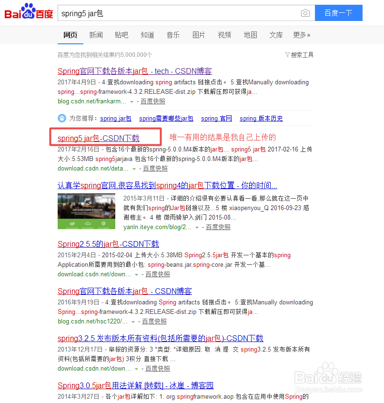The height and width of the screenshot is (403, 384).
Task: Open 百度快照 for yanln.iteye.com result
Action: (x=218, y=227)
